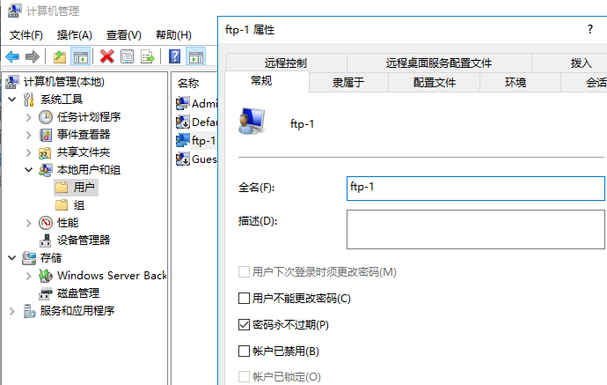Expand the 任务计划程序 node
The width and height of the screenshot is (607, 385).
tap(29, 117)
